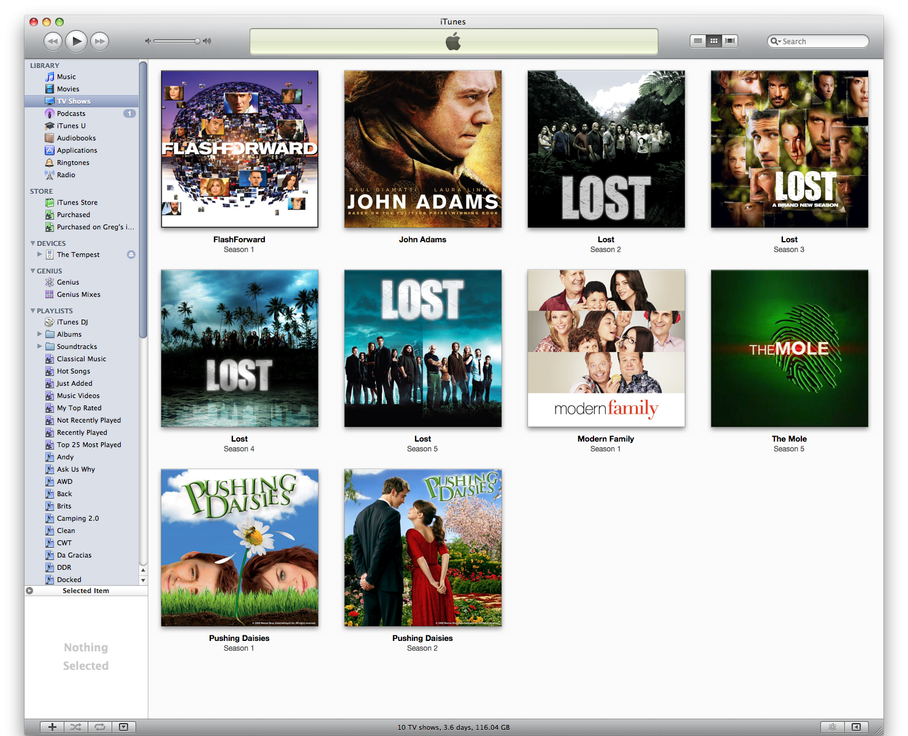Select Lost Season 2 artwork
908x736 pixels.
[x=606, y=149]
